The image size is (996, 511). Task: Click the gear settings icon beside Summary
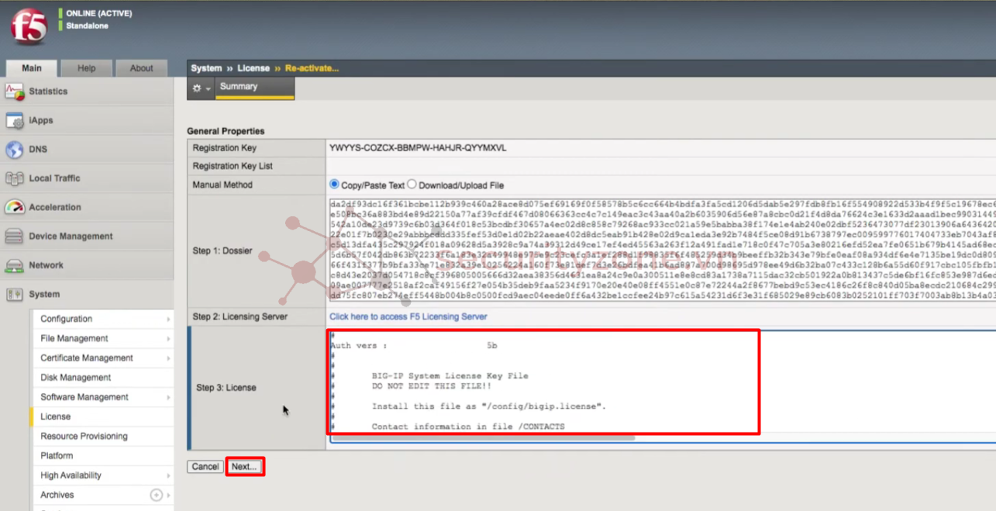click(x=197, y=88)
